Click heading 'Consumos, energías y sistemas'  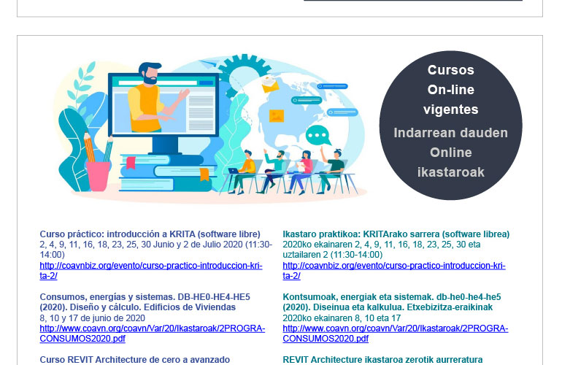[145, 302]
